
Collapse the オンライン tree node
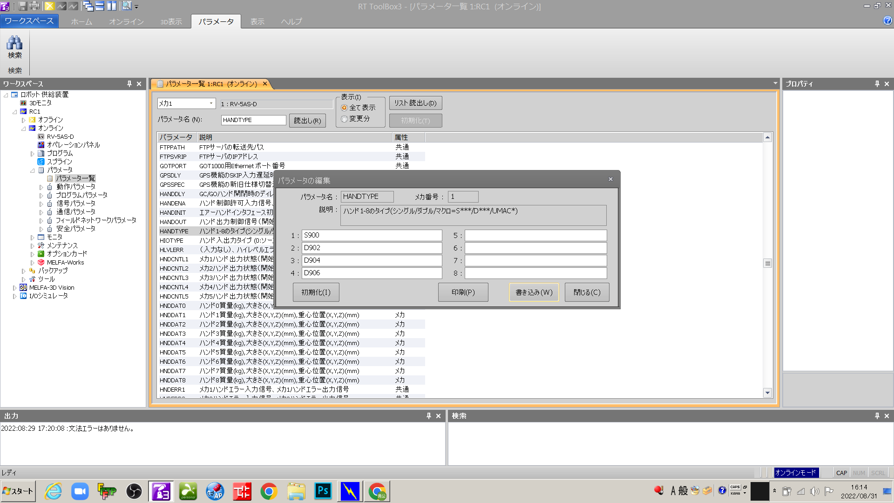pyautogui.click(x=23, y=129)
